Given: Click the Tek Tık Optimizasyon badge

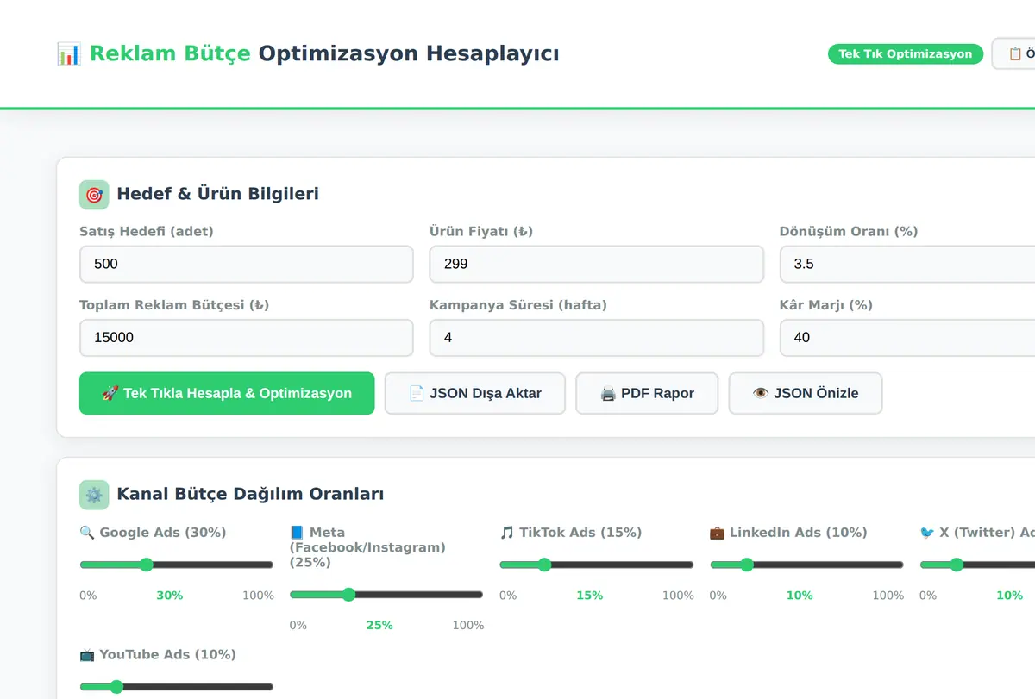Looking at the screenshot, I should pyautogui.click(x=906, y=53).
